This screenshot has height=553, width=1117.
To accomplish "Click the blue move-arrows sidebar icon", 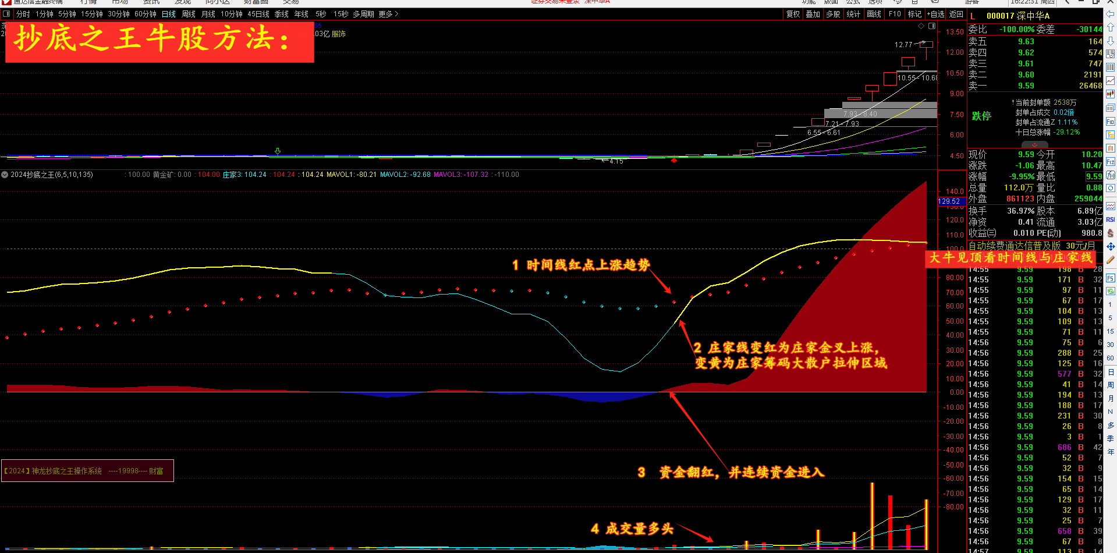I will [x=1111, y=247].
